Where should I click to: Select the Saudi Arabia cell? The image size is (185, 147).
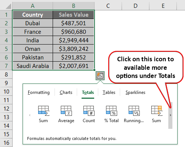[x=33, y=66]
